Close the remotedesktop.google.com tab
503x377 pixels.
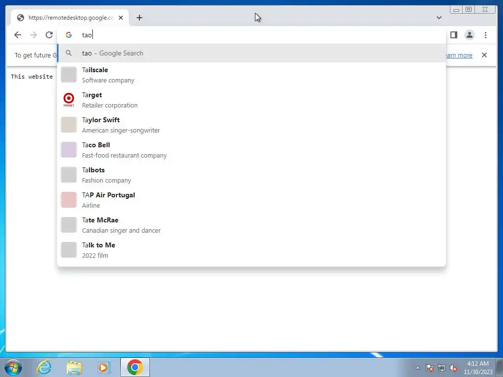point(121,18)
